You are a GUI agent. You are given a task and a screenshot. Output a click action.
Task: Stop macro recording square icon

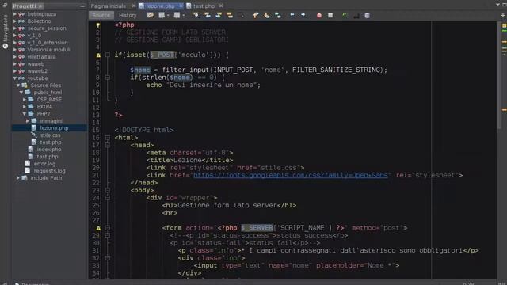(330, 15)
